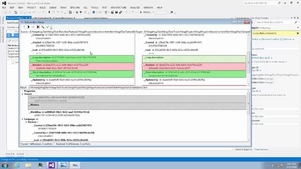Select the conflict radio in Resolve Conflicts list
Viewport: 301px width, 169px height.
[8, 36]
